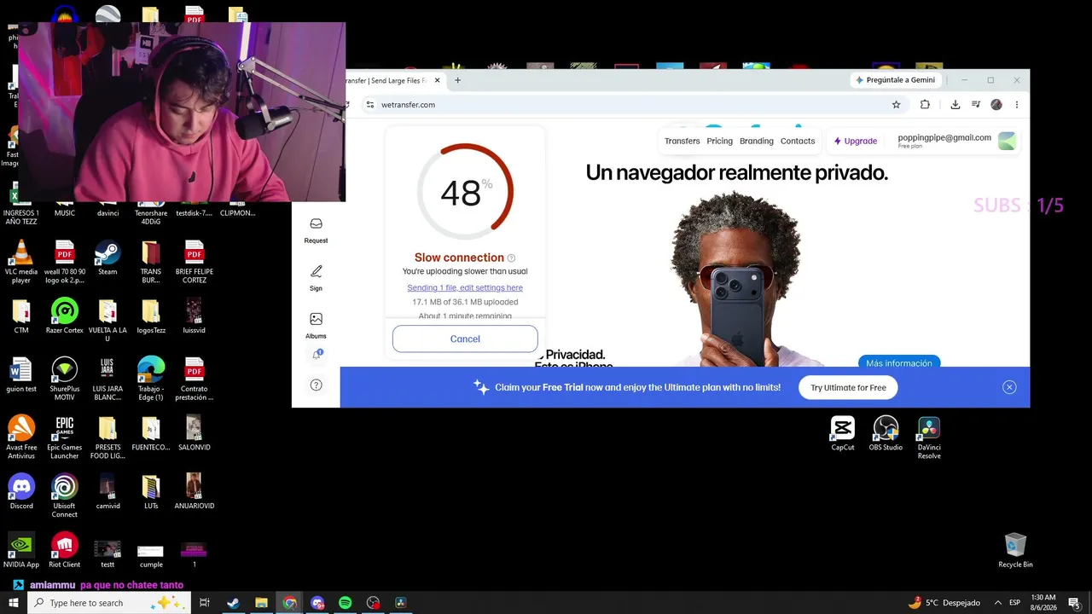Open a new Chrome tab

click(x=457, y=80)
